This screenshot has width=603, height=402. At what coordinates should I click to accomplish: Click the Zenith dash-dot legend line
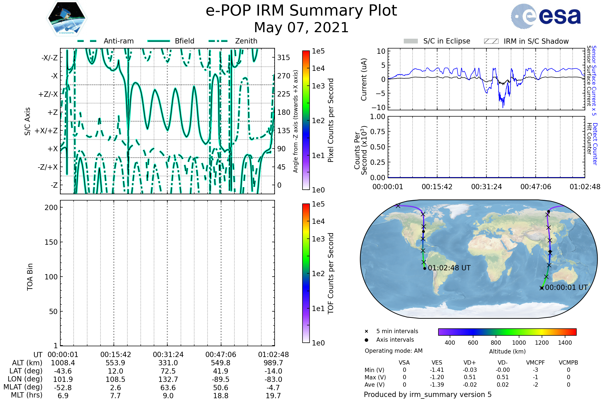pos(218,41)
